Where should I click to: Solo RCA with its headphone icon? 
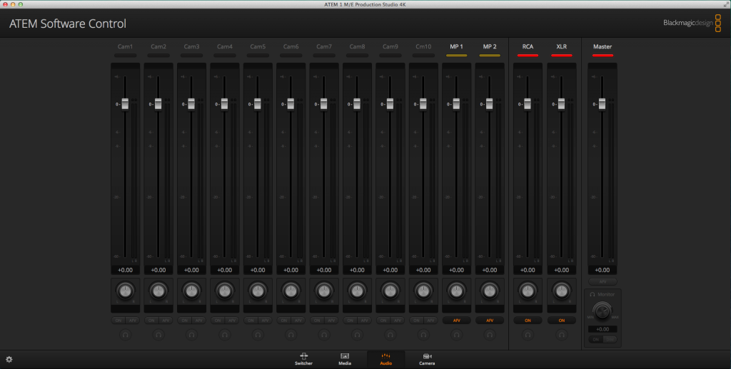pyautogui.click(x=528, y=334)
